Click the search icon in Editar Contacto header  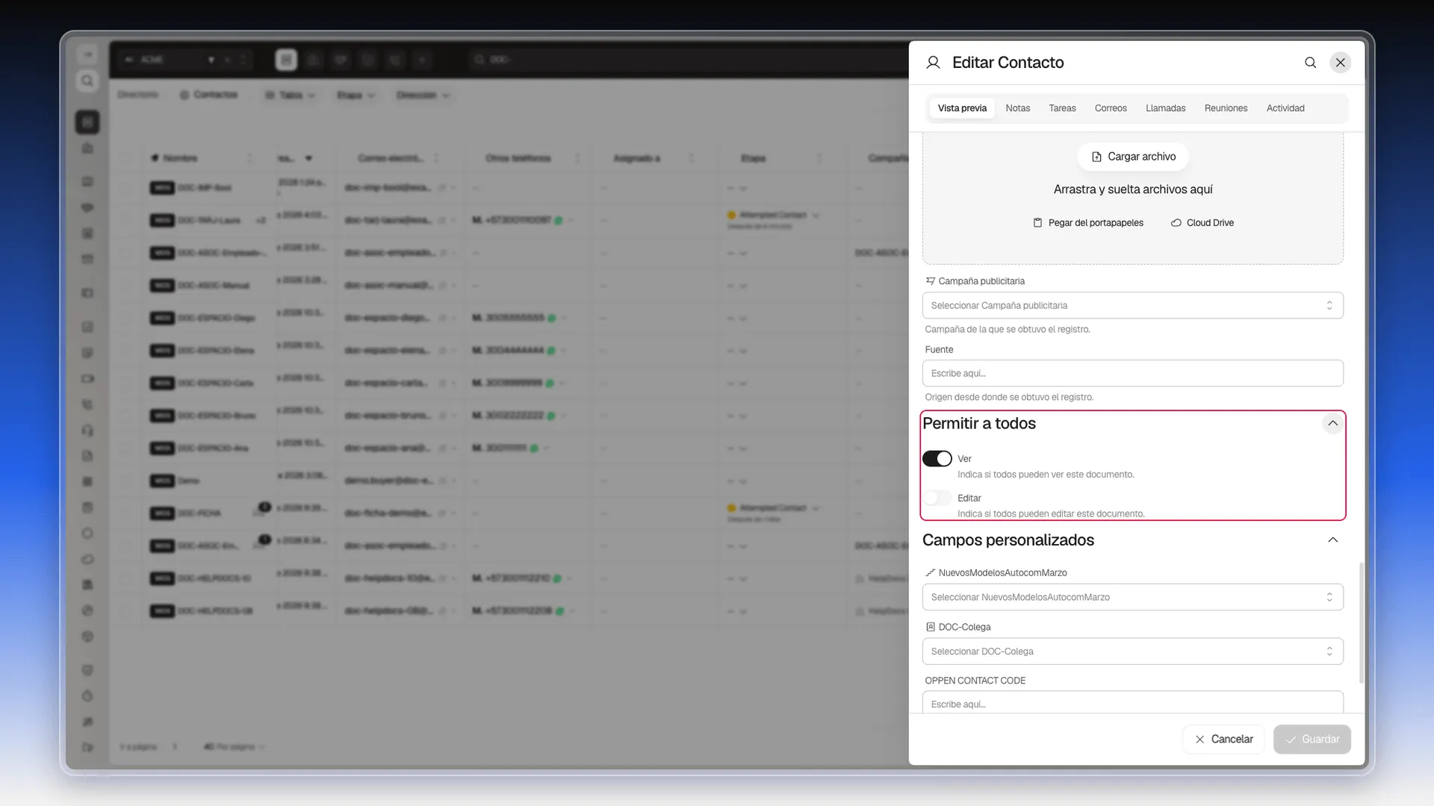(x=1310, y=63)
